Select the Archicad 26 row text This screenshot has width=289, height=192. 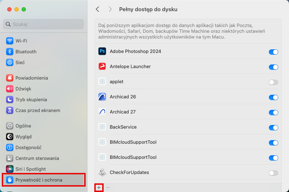[x=123, y=97]
